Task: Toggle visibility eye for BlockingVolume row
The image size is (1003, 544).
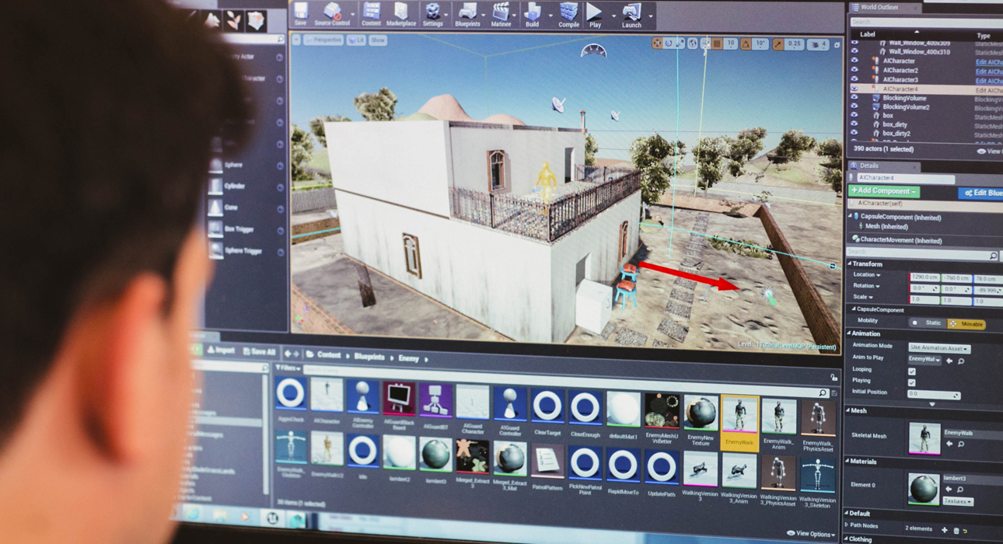Action: coord(854,99)
